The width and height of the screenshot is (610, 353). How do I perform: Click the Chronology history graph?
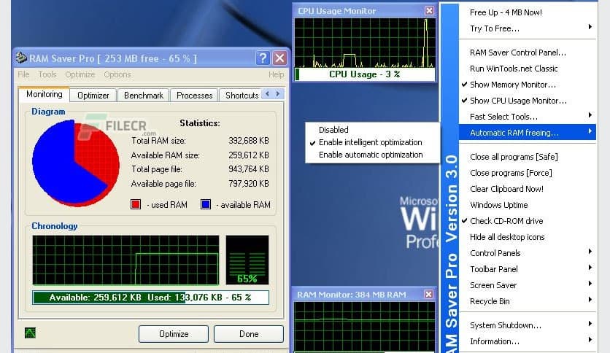[126, 260]
